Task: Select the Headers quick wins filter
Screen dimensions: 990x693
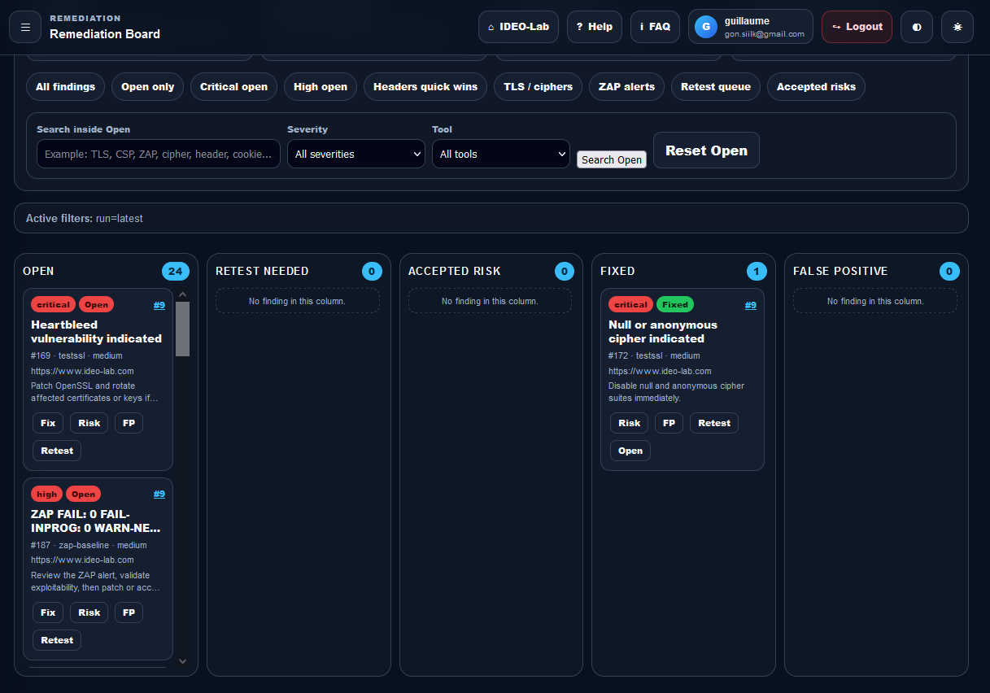Action: click(x=425, y=87)
